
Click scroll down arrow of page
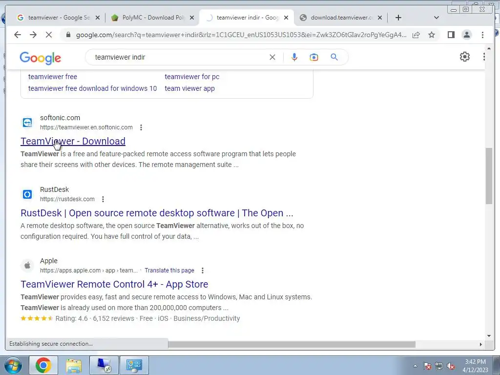click(x=489, y=336)
